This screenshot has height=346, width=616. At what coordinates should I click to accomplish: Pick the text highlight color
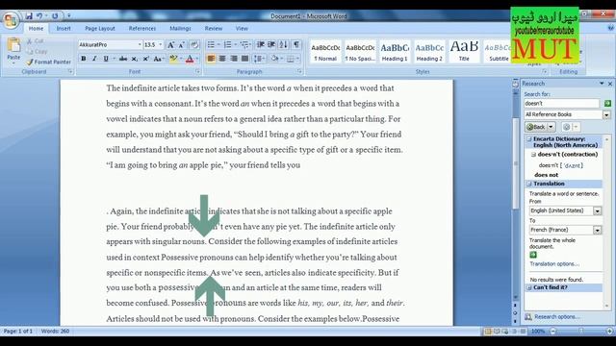[173, 59]
